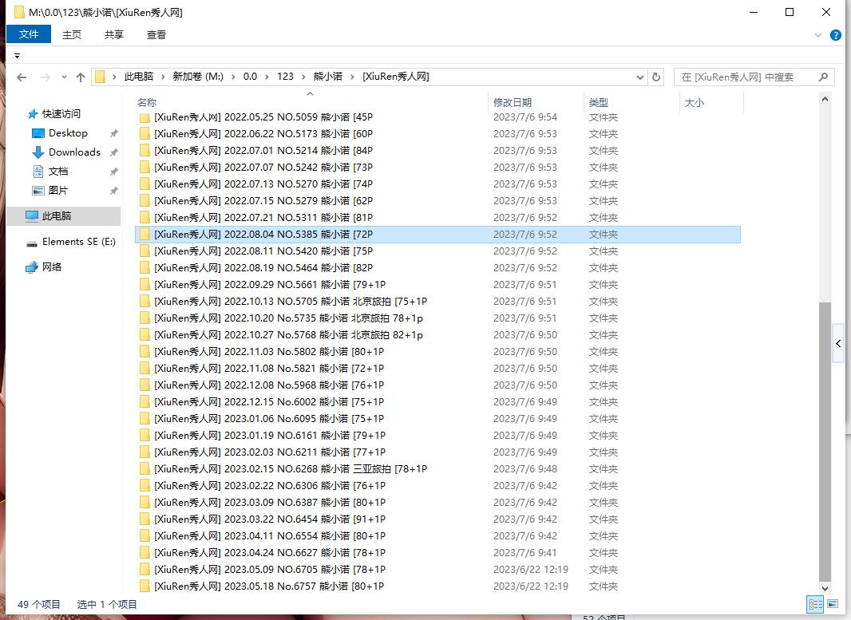The image size is (851, 620).
Task: Select folder 2023.03.22 NO.6454
Action: coord(438,519)
